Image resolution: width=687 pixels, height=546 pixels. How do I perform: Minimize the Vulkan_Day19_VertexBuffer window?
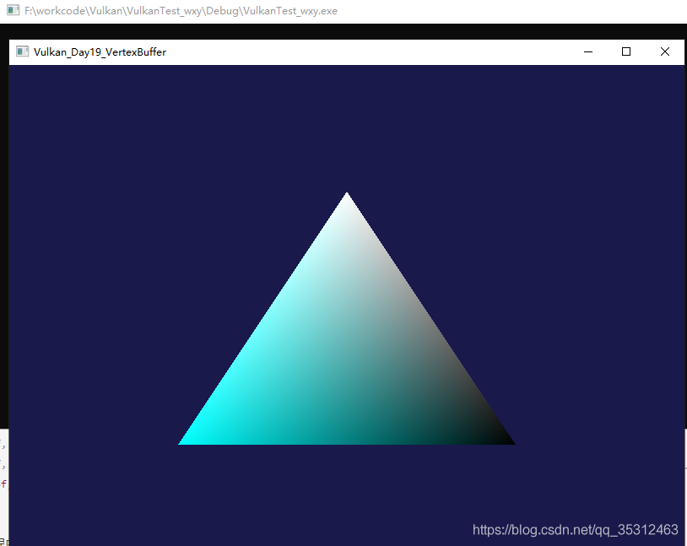587,51
